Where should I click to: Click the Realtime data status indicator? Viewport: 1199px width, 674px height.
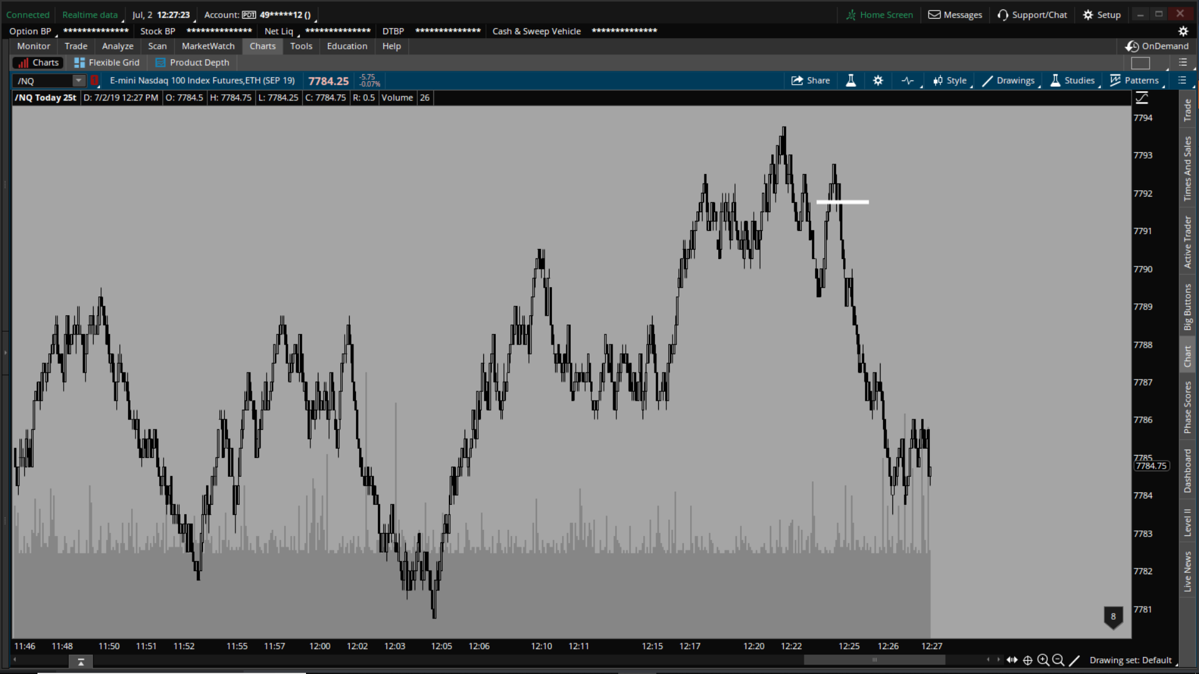(x=90, y=15)
